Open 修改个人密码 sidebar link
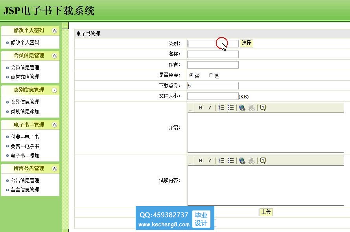 click(x=25, y=42)
